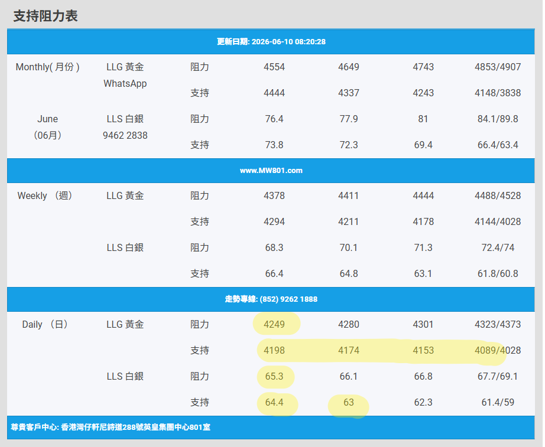Screen dimensions: 545x447
Task: Select daily silver support 62.3
Action: pyautogui.click(x=423, y=403)
